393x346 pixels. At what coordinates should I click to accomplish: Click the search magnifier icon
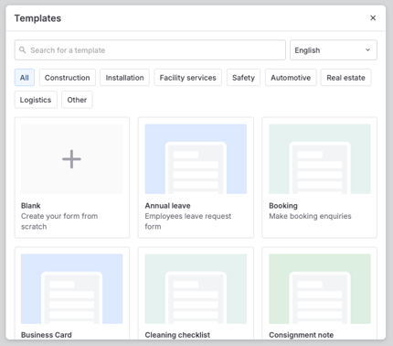pos(22,49)
